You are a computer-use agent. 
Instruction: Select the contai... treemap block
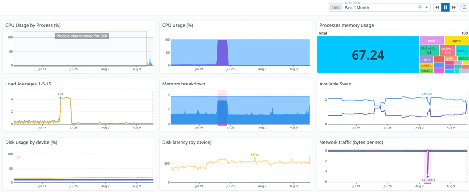(426, 65)
